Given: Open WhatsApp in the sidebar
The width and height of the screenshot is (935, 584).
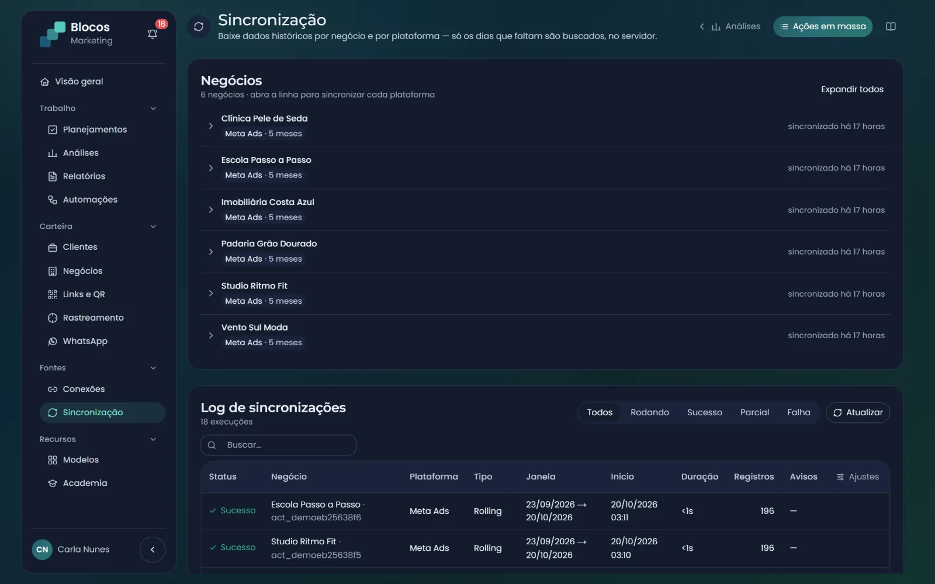Looking at the screenshot, I should (x=102, y=341).
